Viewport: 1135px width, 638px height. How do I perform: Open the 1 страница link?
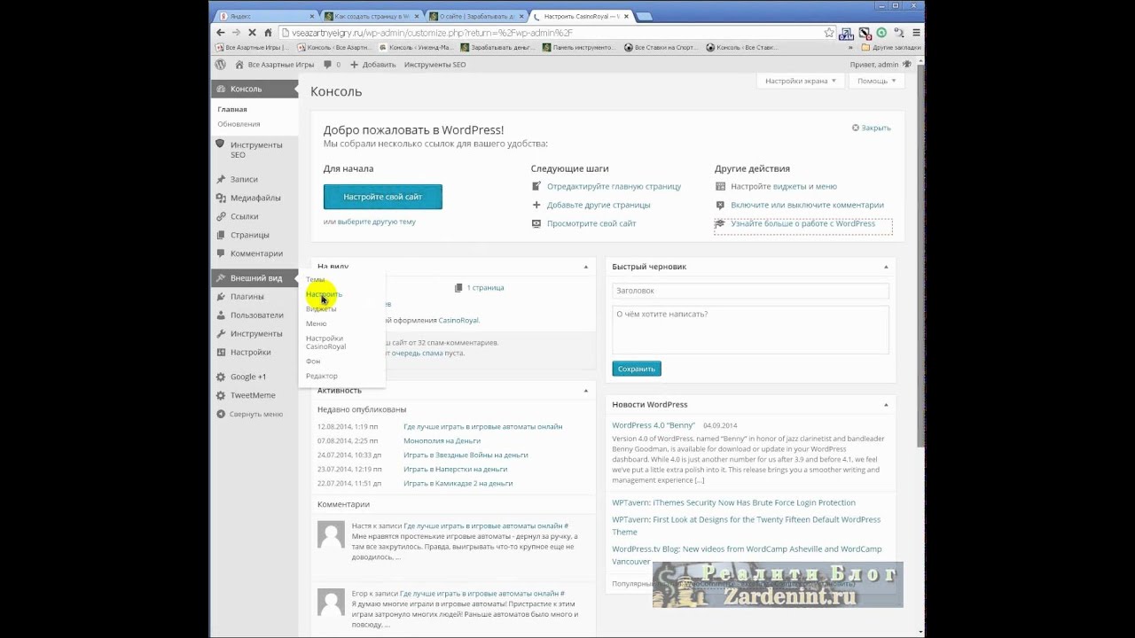click(485, 287)
